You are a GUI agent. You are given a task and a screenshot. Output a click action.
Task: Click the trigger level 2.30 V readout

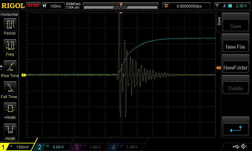(241, 6)
